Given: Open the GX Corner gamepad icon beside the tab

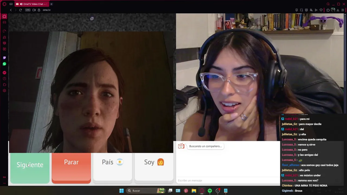Looking at the screenshot, I should click(11, 4).
